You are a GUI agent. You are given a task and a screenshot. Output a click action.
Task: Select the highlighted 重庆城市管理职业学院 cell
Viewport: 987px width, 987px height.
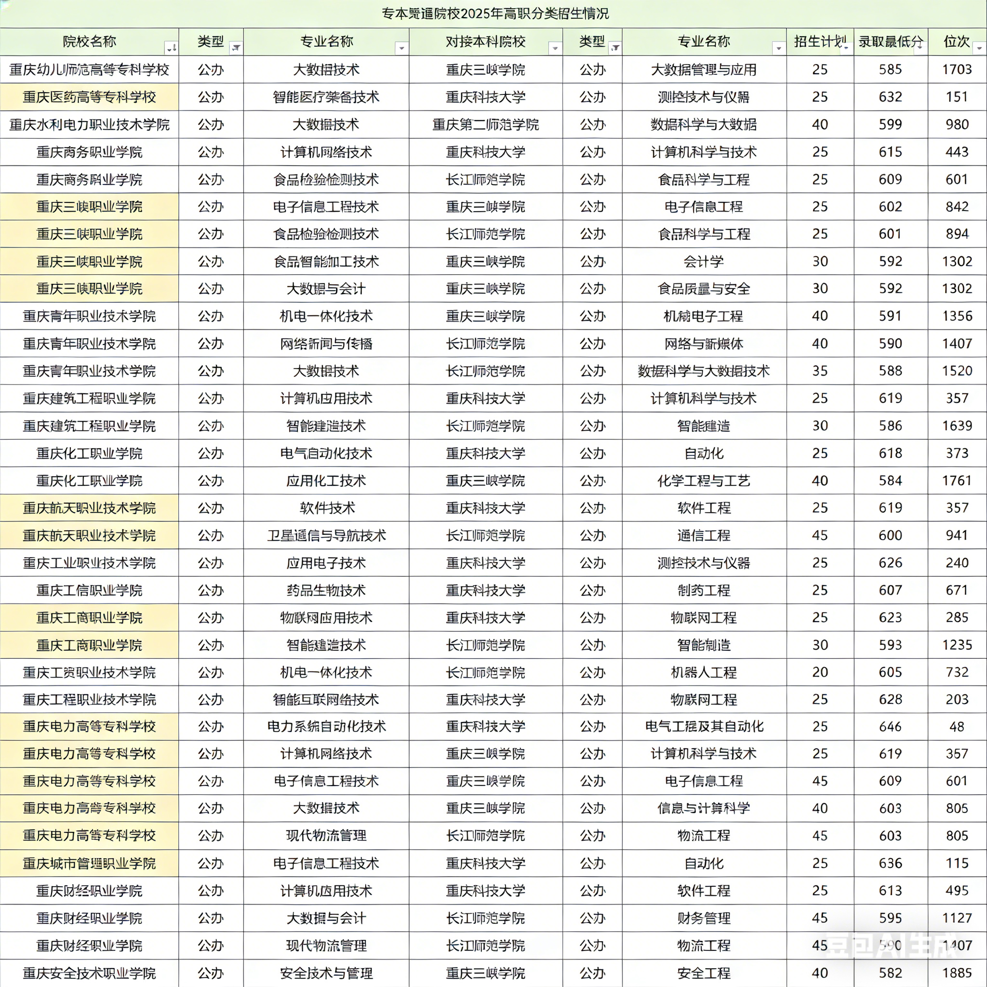[x=90, y=863]
